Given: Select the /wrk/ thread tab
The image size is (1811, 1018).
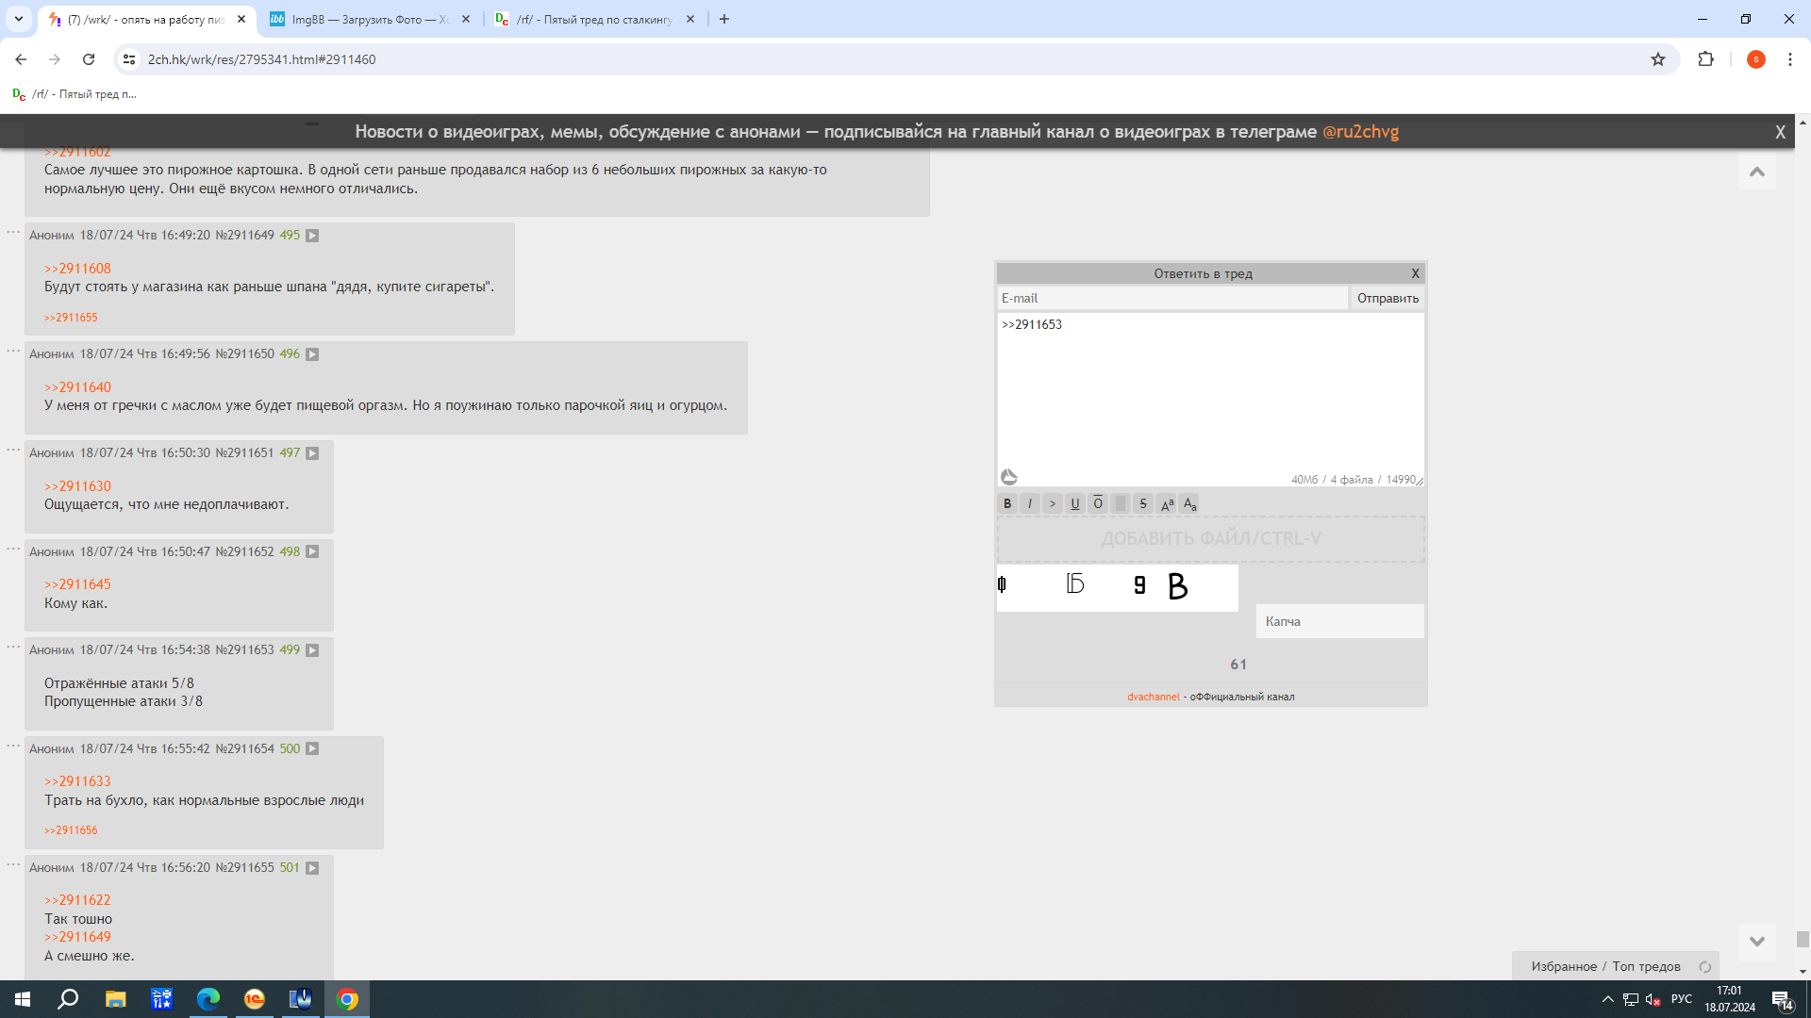Looking at the screenshot, I should coord(146,19).
